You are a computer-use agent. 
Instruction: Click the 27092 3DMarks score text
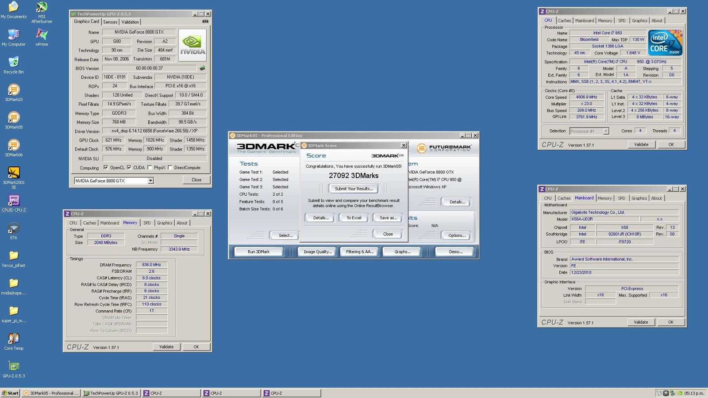pyautogui.click(x=354, y=176)
